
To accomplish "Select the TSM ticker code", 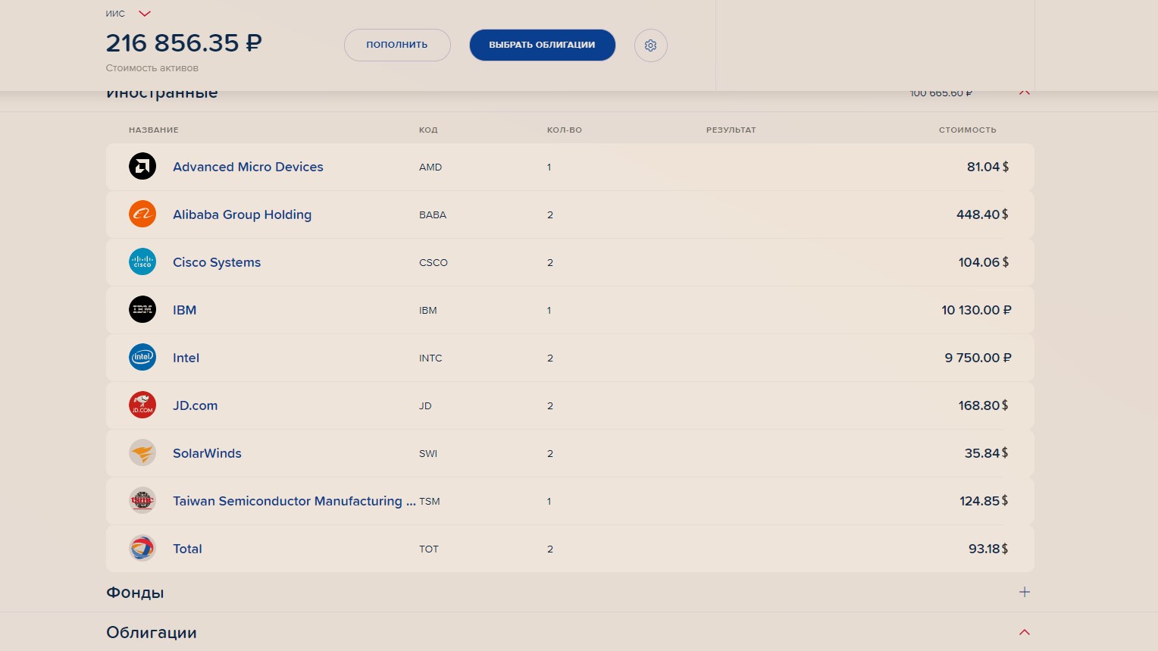I will [430, 501].
